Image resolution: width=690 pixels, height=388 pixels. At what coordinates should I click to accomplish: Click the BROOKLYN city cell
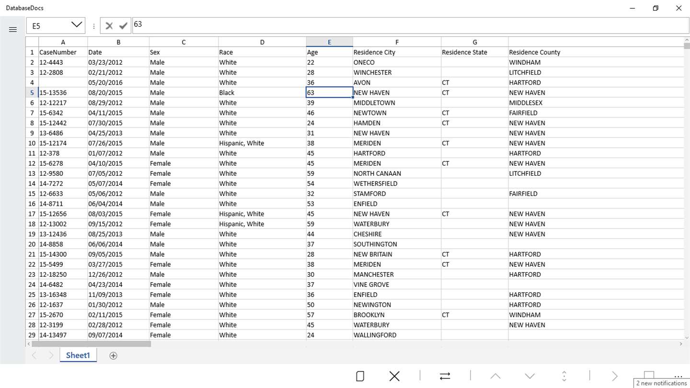tap(397, 315)
